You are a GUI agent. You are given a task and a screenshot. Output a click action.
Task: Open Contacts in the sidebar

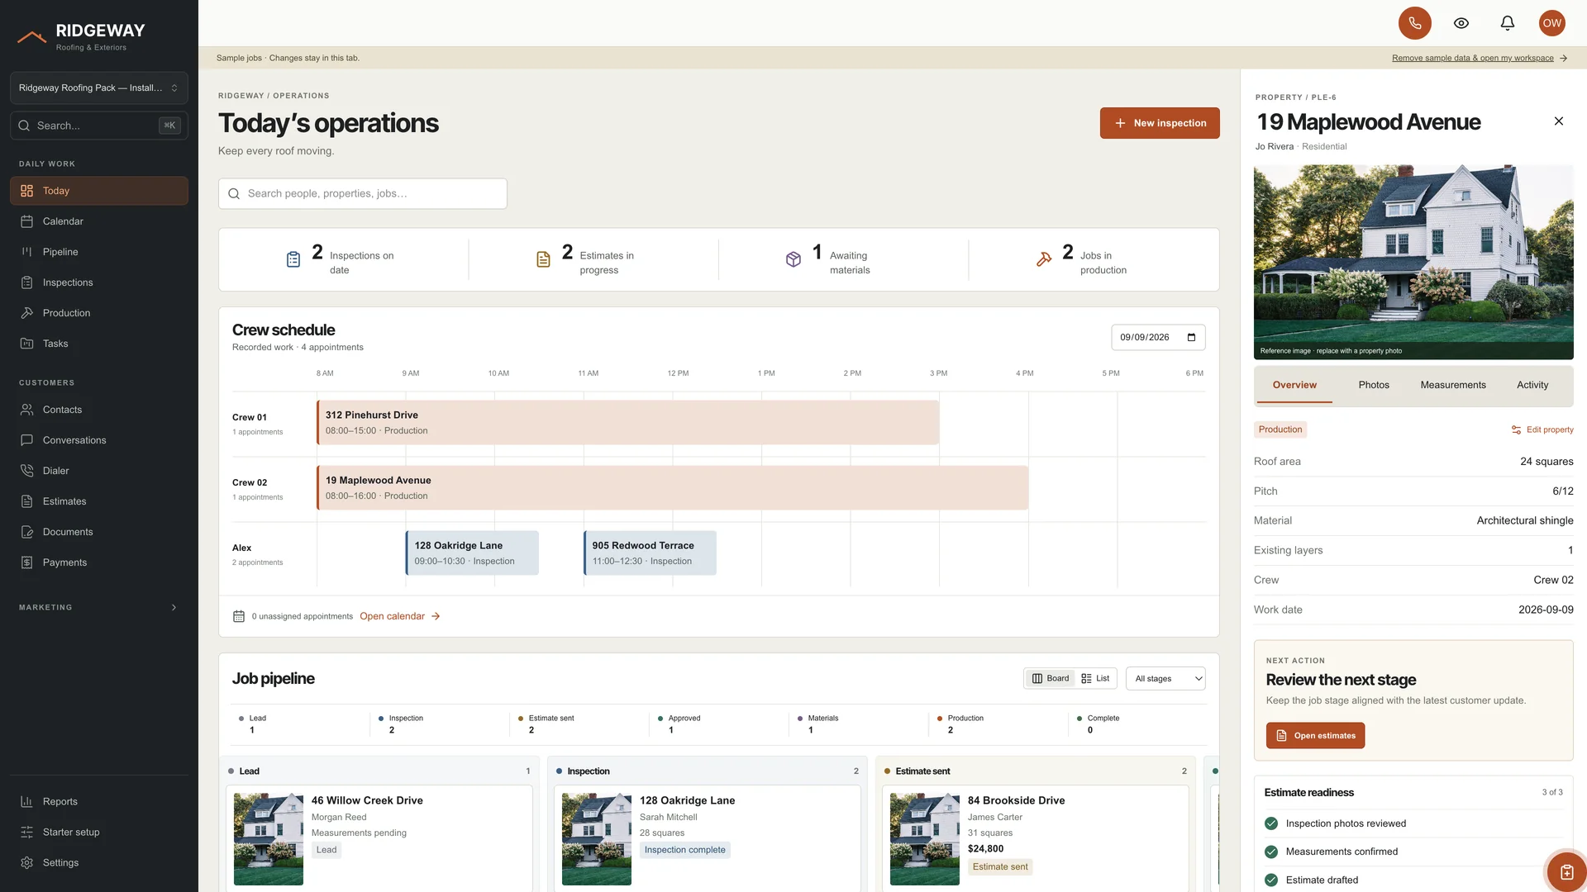(x=99, y=410)
